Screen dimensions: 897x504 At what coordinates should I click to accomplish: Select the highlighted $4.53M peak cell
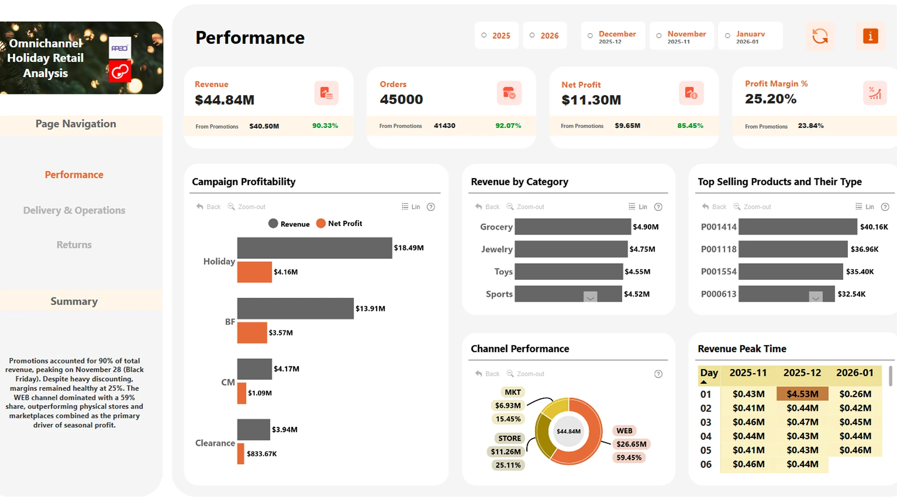pos(802,393)
